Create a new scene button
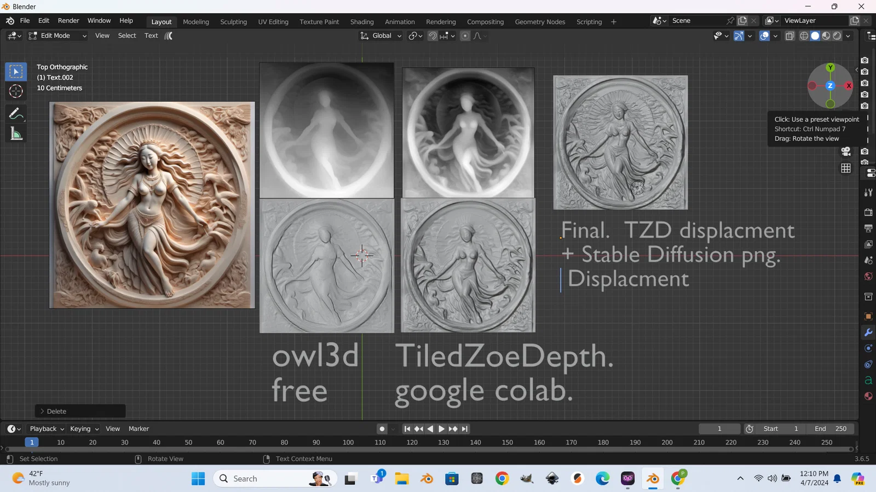876x492 pixels. (742, 21)
